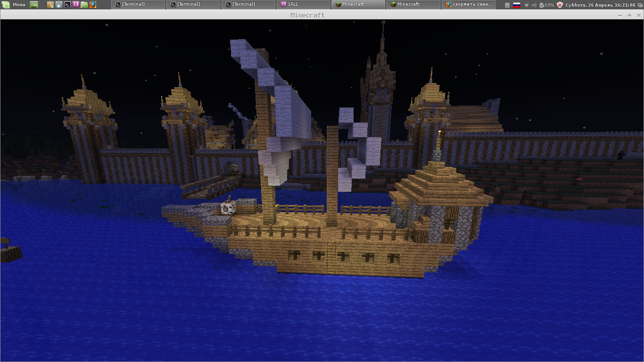Click the Russian flag keyboard layout indicator

click(x=516, y=5)
